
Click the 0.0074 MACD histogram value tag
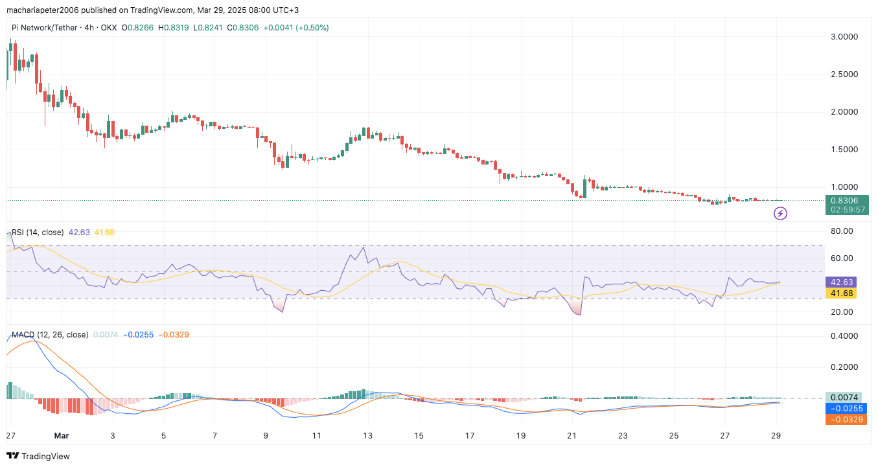click(x=843, y=397)
